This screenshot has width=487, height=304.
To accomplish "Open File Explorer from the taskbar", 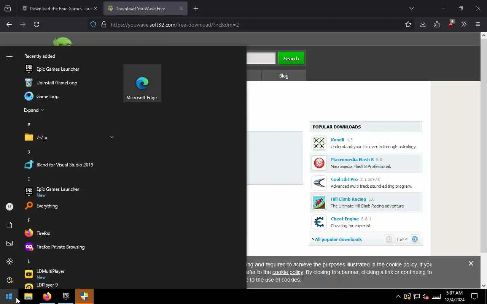I will click(x=29, y=296).
